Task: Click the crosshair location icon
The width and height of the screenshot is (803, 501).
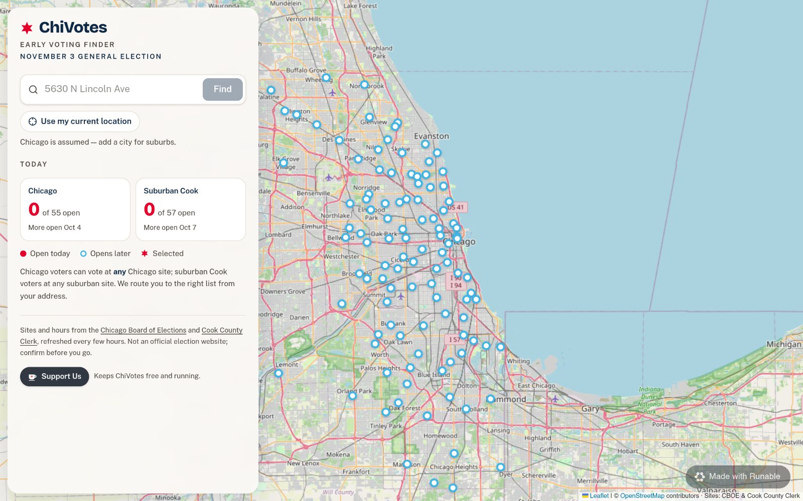Action: coord(33,121)
